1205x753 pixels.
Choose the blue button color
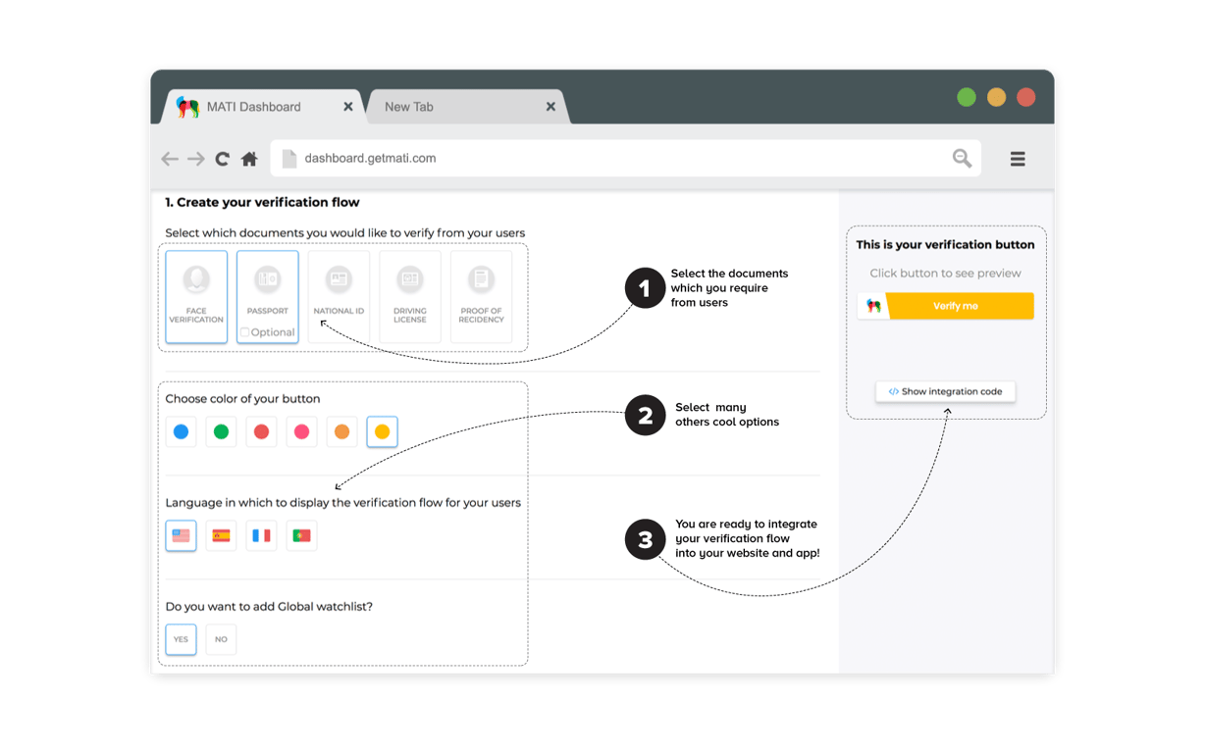(x=181, y=431)
